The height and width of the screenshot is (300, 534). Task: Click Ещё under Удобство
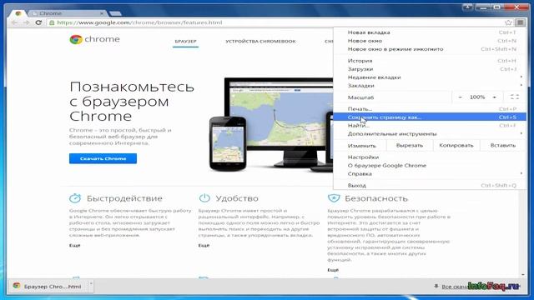pyautogui.click(x=204, y=245)
